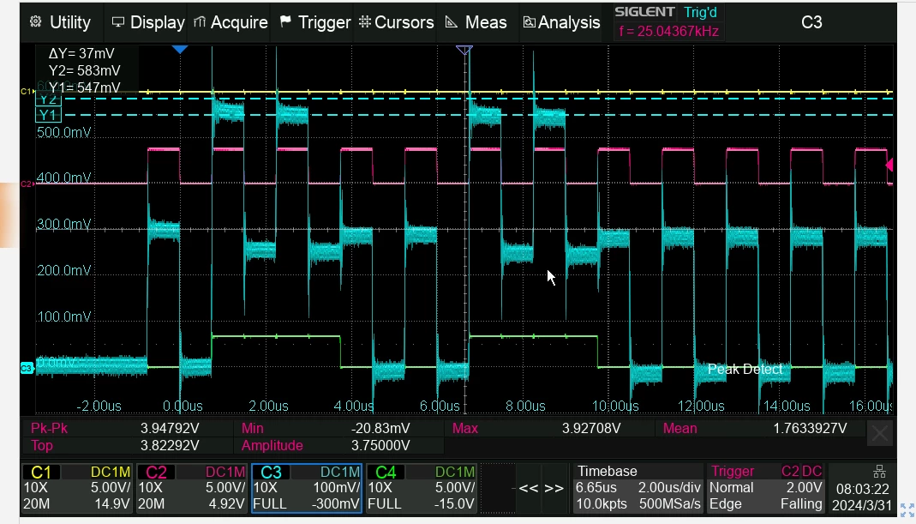916x524 pixels.
Task: Click the network status icon
Action: tap(879, 472)
